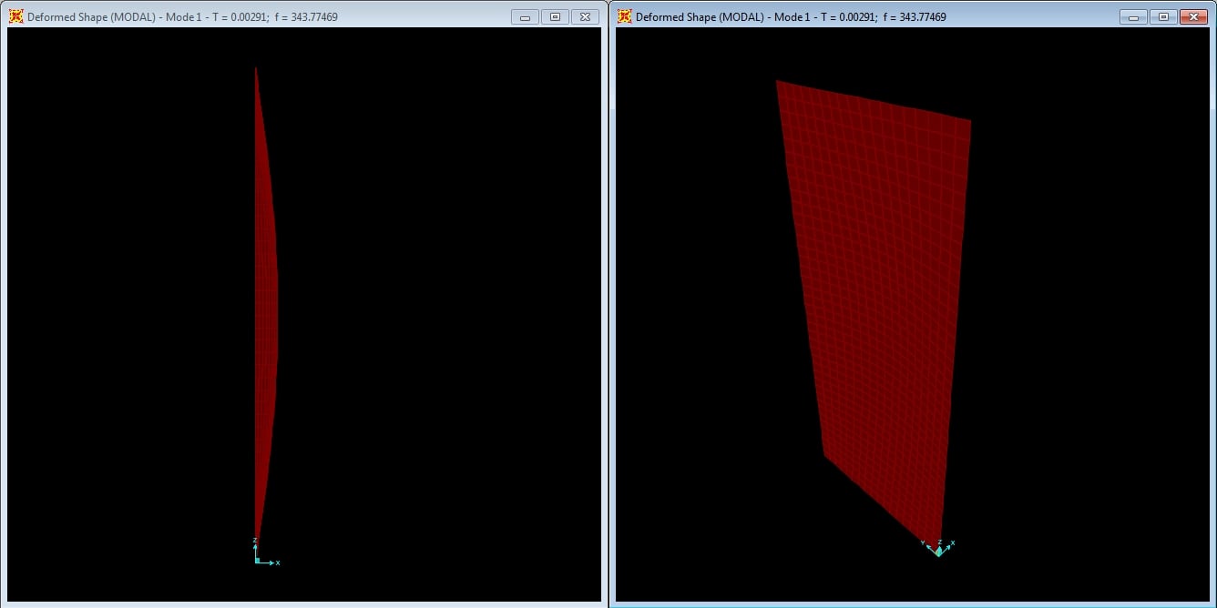Maximize the left Deformed Shape window
The image size is (1217, 608).
point(554,17)
